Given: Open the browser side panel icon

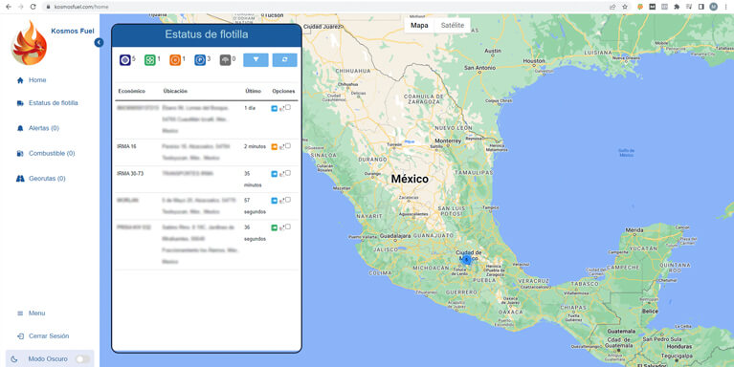Looking at the screenshot, I should coord(701,7).
